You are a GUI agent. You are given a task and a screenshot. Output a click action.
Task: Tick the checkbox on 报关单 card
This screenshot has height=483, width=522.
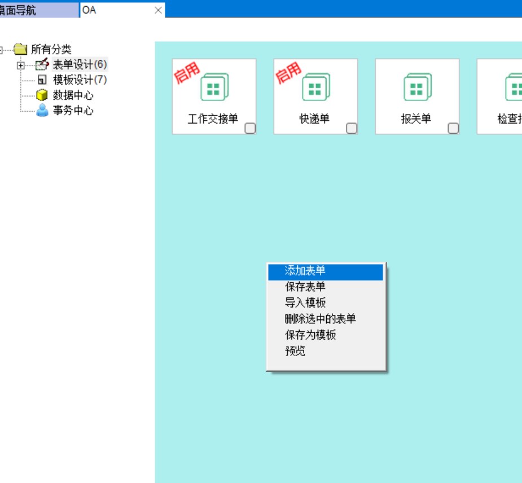coord(453,129)
